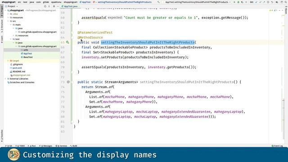Click Git update project arrow icon
This screenshot has height=162, width=288.
(256, 2)
